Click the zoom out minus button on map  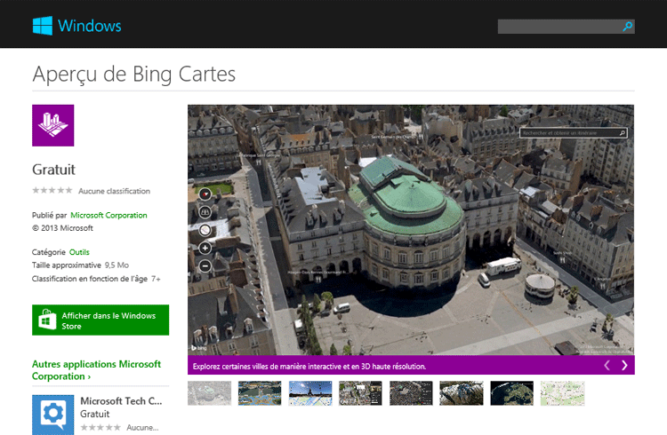pos(205,265)
